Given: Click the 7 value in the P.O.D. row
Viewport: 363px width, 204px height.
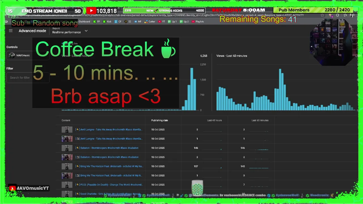Looking at the screenshot, I should tap(244, 185).
